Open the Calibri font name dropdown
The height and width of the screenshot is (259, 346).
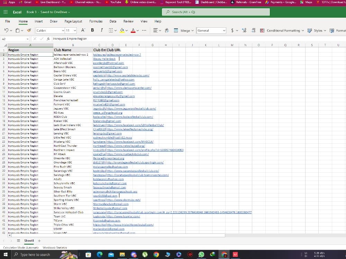tap(63, 30)
